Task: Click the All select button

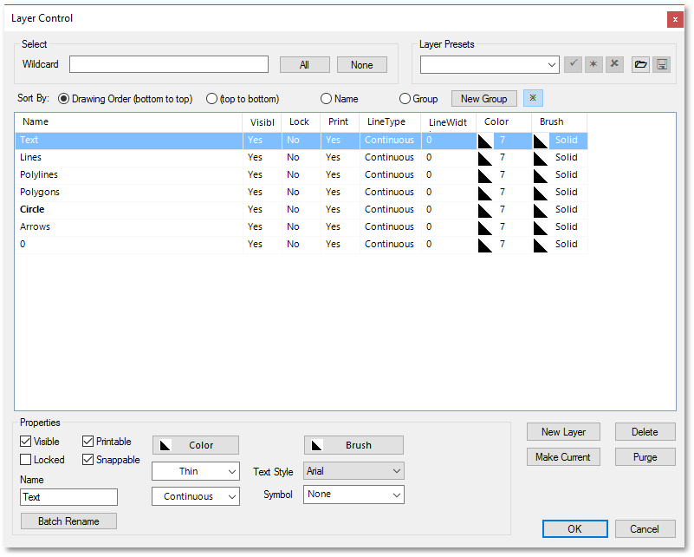Action: (x=304, y=65)
